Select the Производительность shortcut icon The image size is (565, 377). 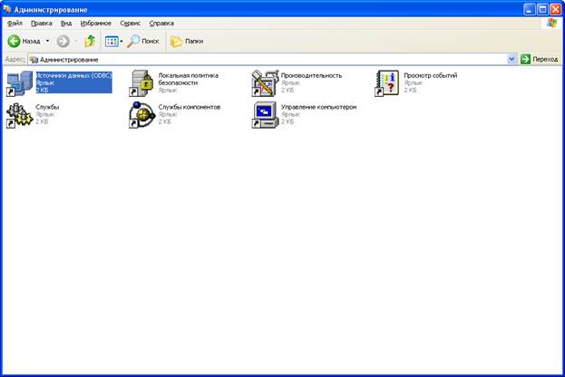point(265,83)
